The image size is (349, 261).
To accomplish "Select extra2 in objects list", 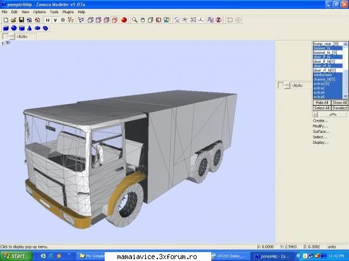I will (x=327, y=88).
